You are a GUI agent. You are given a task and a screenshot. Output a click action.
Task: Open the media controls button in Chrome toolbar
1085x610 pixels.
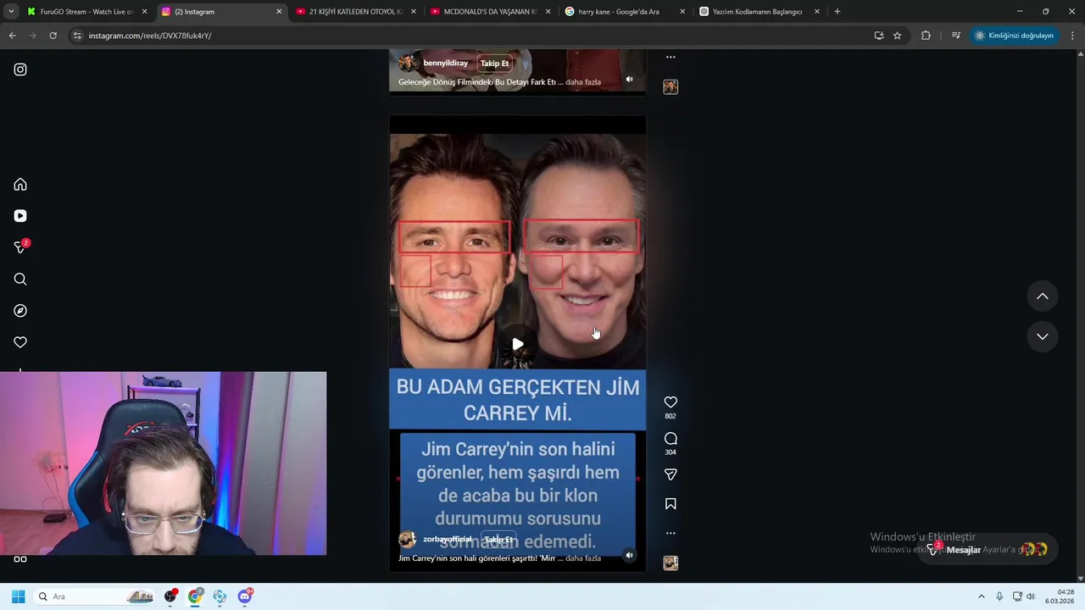click(956, 36)
